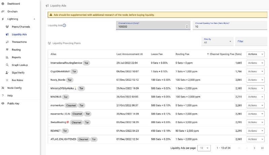Screen dimensions: 269x155
Task: Sort by Lease Fee column header
Action: 157,54
